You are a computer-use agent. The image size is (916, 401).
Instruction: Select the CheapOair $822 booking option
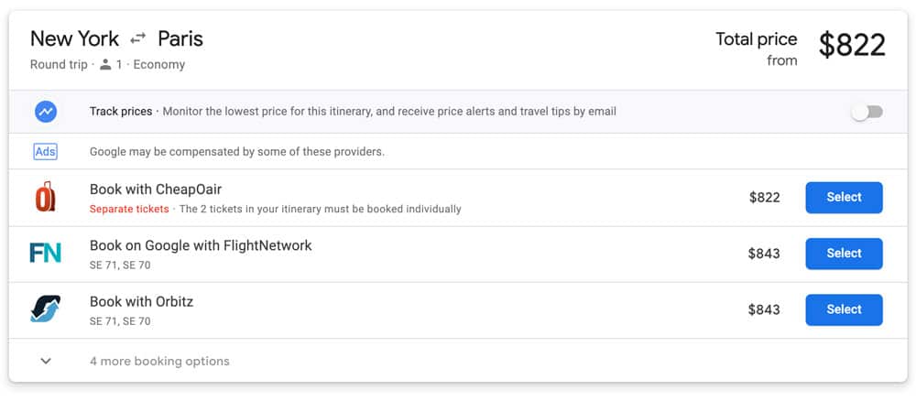click(844, 197)
